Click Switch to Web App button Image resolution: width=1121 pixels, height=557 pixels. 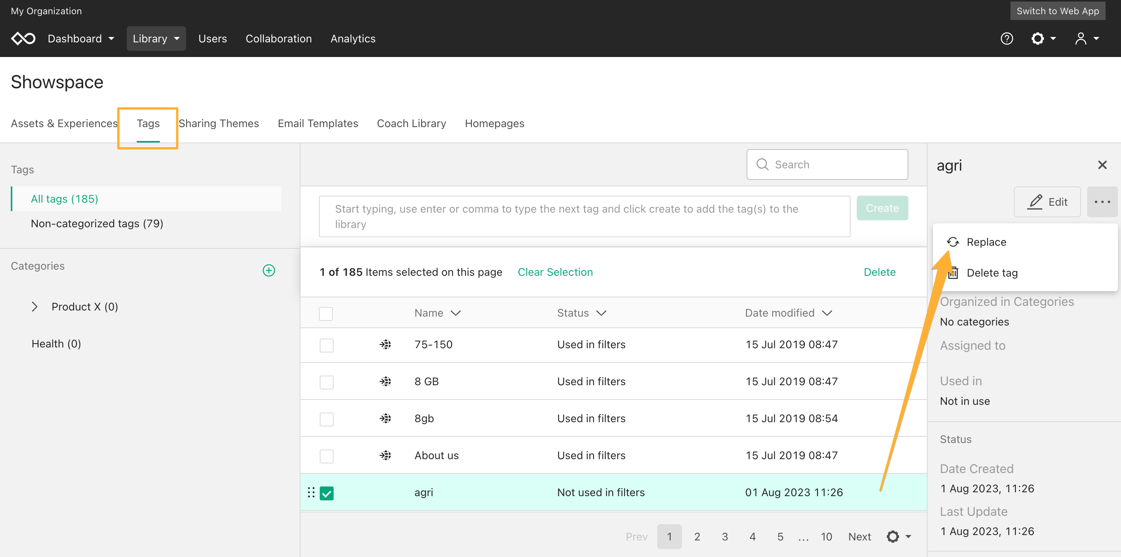[1057, 11]
